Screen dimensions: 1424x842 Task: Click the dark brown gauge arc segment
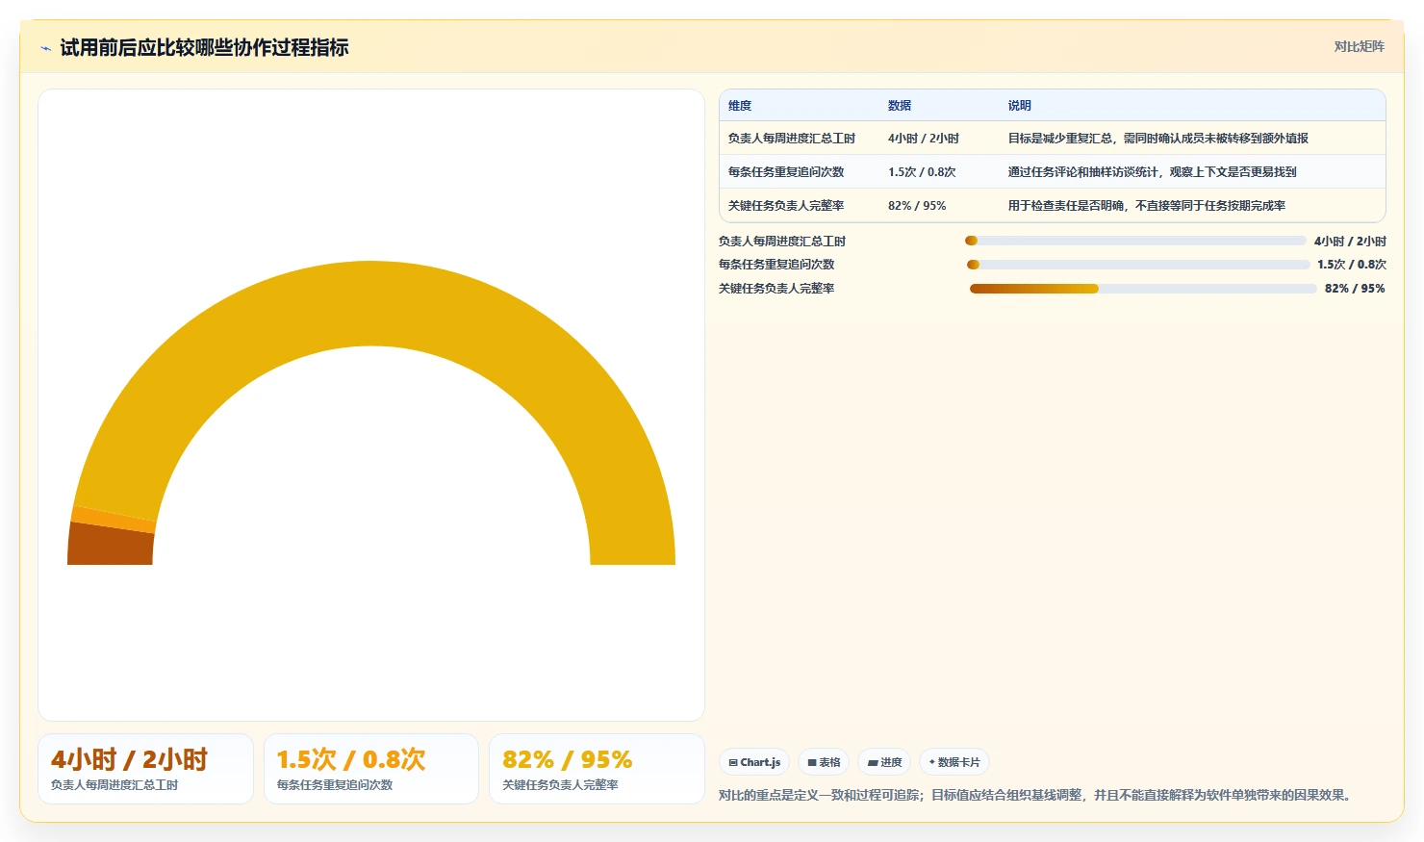(111, 544)
